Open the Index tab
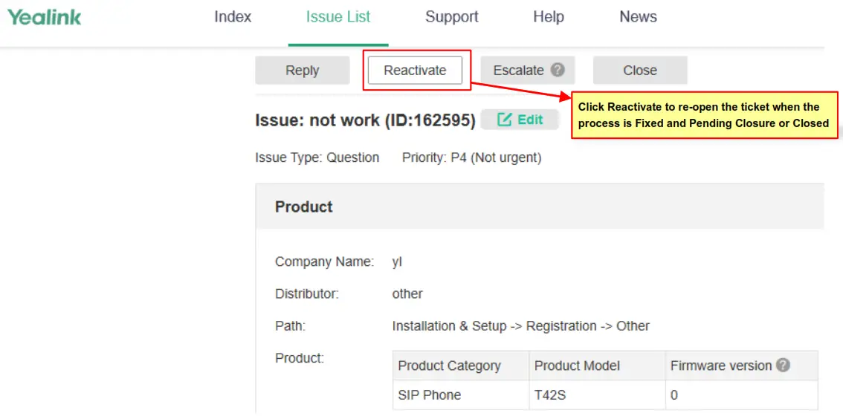This screenshot has width=843, height=419. click(x=233, y=17)
